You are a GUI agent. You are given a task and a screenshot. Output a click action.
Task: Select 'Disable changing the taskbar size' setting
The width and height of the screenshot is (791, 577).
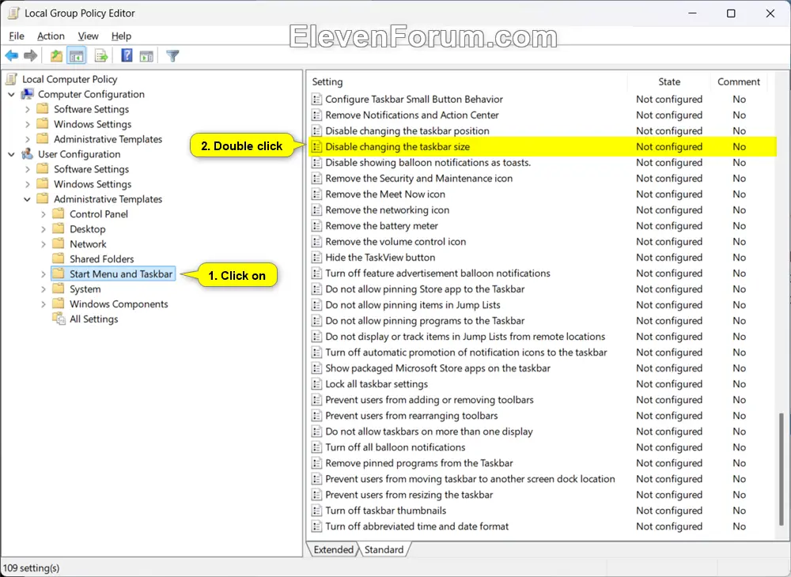click(543, 147)
